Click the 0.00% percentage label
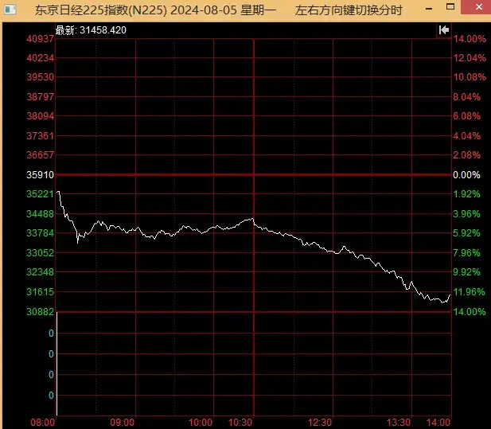The image size is (491, 429). (x=466, y=175)
